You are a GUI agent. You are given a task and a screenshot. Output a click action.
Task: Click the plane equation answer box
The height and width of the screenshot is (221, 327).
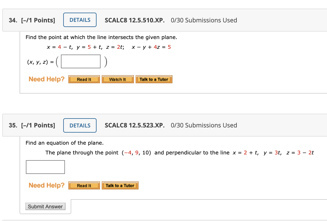[x=45, y=167]
